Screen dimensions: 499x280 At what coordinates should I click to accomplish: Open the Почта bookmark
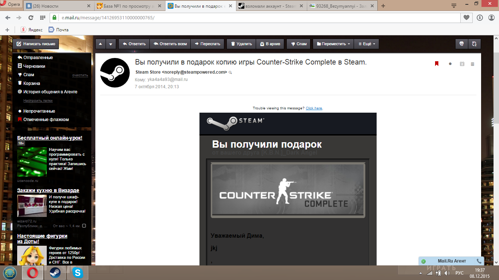pos(58,30)
